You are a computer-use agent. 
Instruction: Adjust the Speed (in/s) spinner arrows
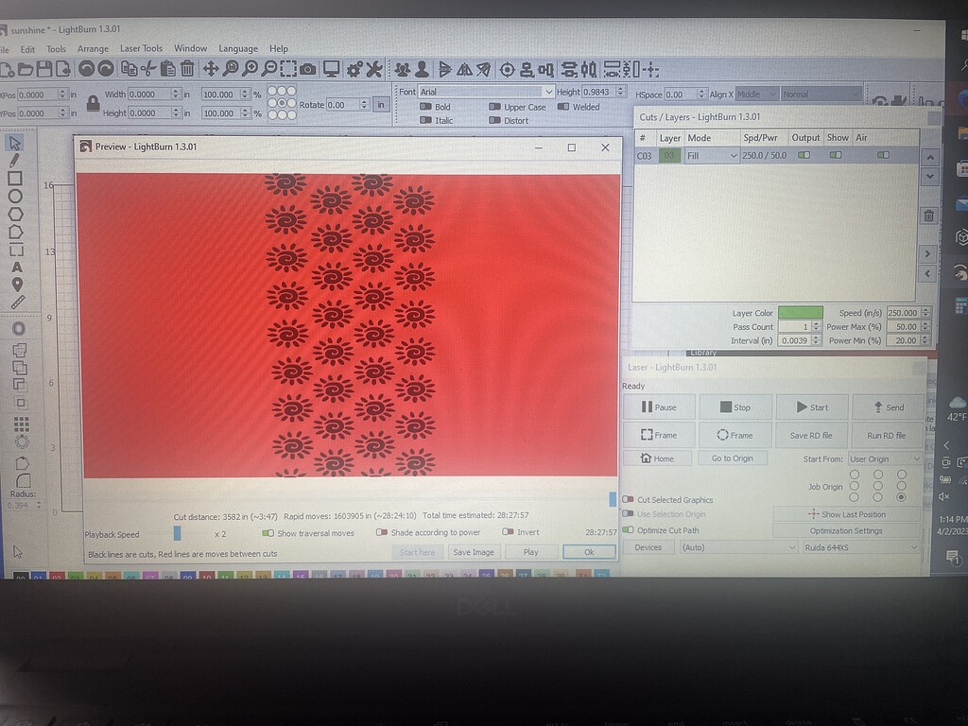(925, 313)
